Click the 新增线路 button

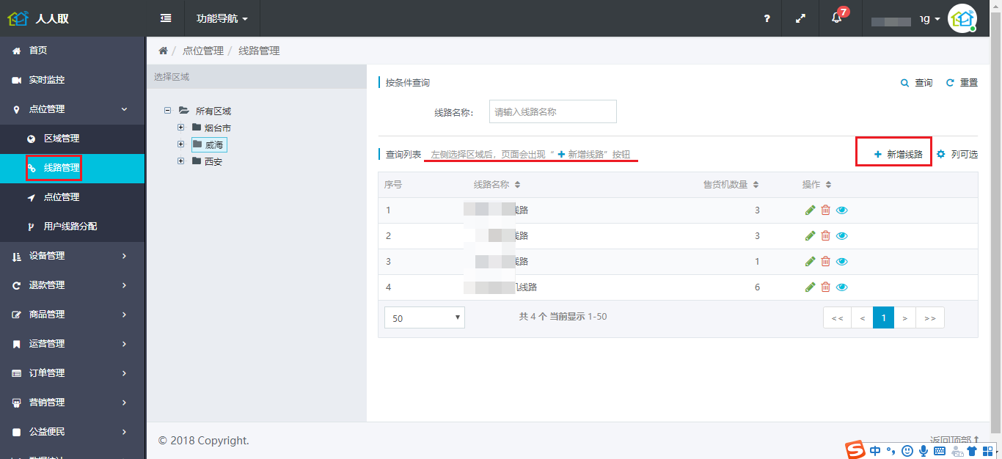[898, 154]
